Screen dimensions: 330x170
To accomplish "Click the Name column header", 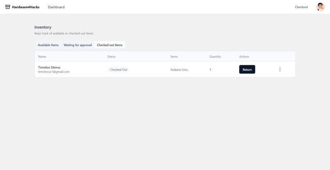I will 42,57.
